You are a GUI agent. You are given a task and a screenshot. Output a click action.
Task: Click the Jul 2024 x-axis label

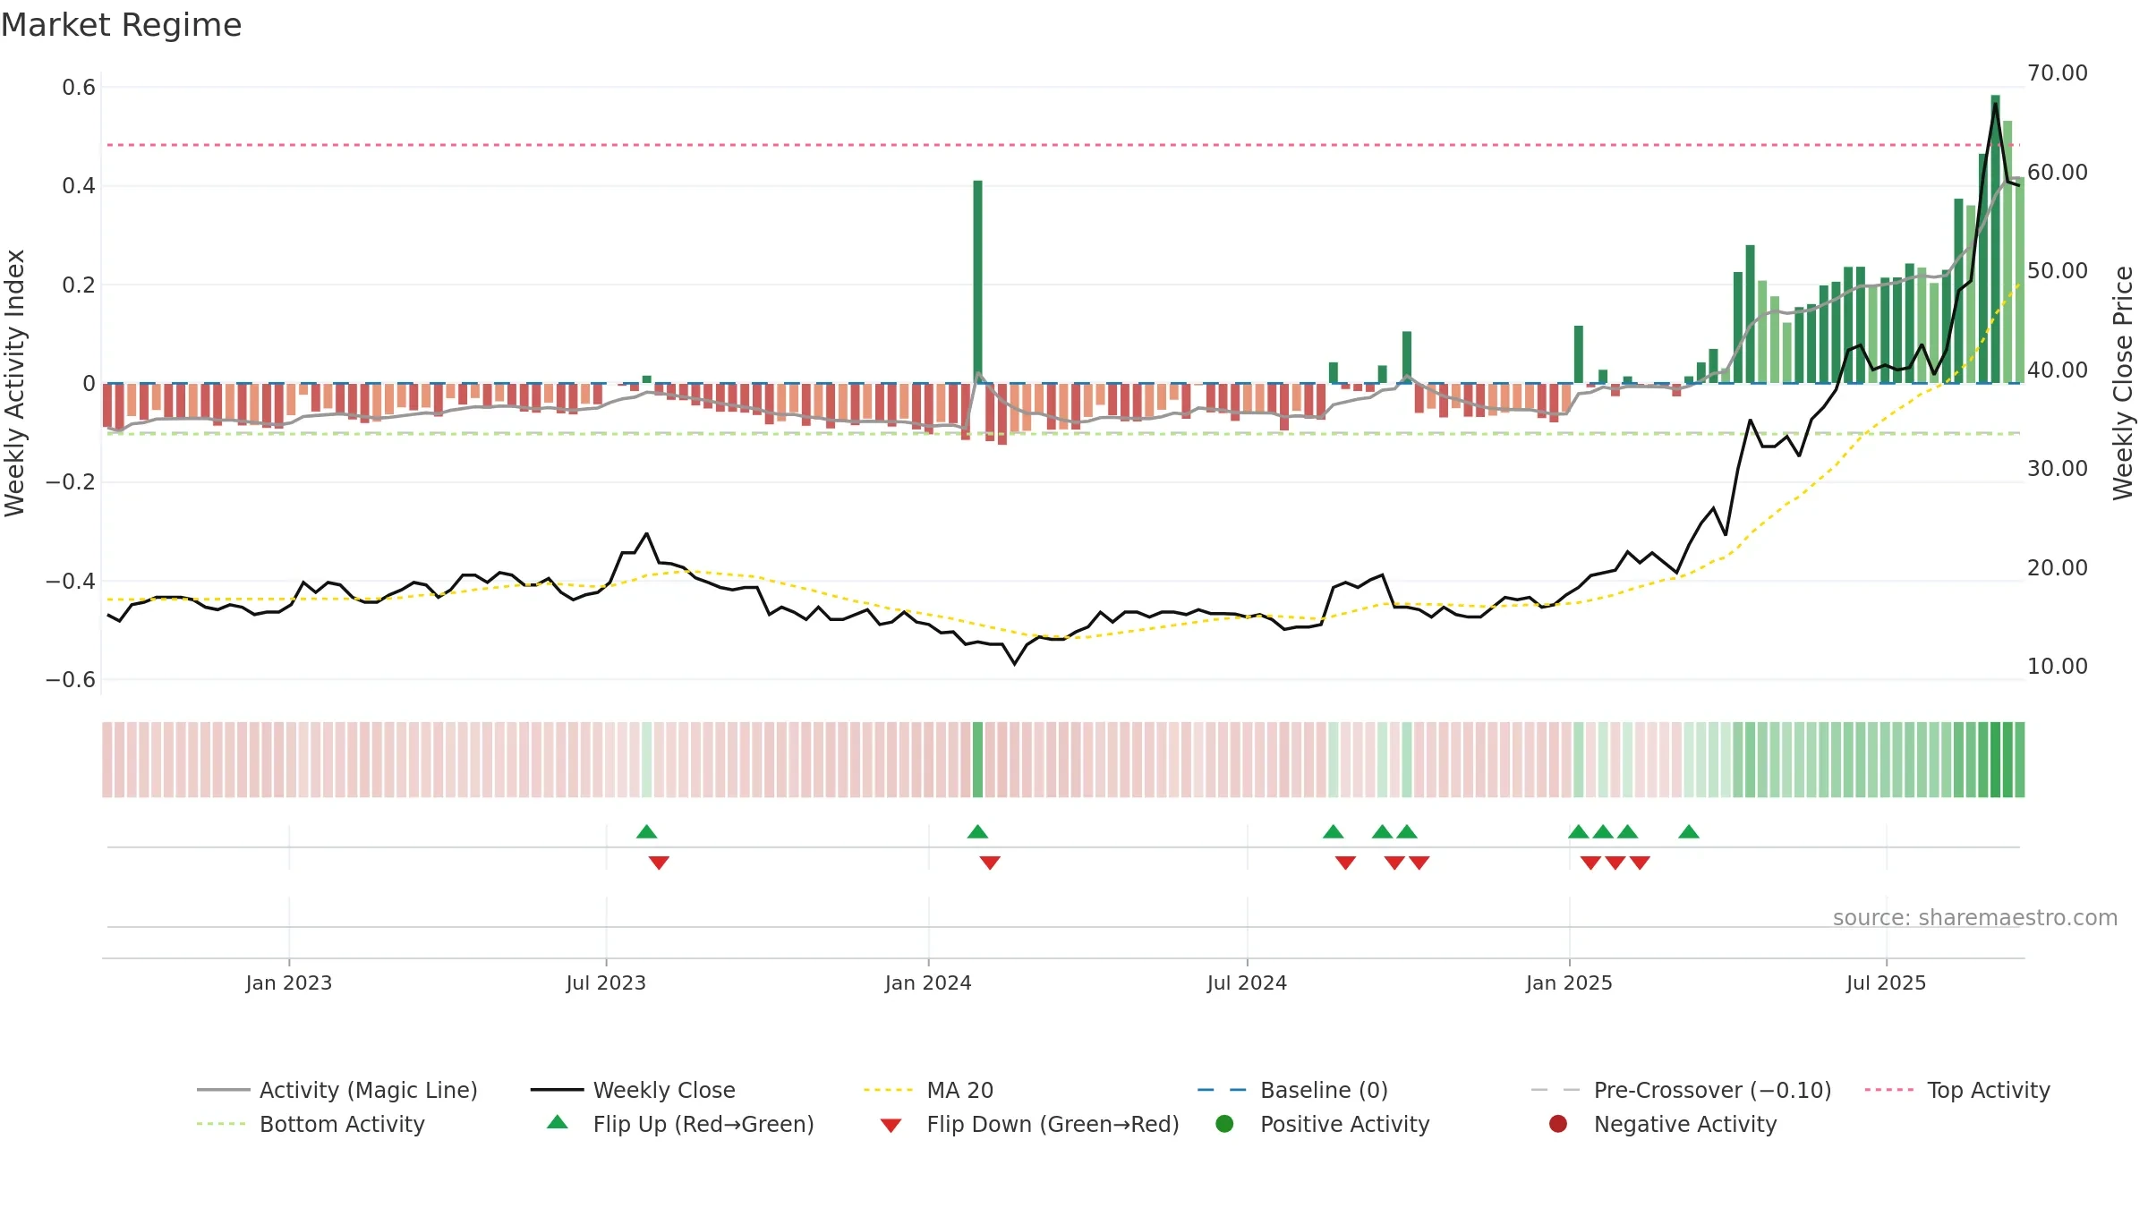click(x=1247, y=983)
